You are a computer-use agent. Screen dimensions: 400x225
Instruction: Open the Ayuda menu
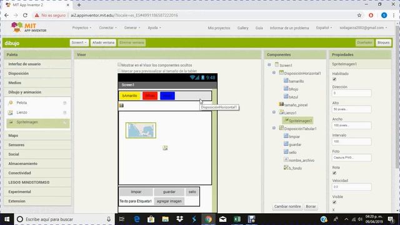(154, 27)
